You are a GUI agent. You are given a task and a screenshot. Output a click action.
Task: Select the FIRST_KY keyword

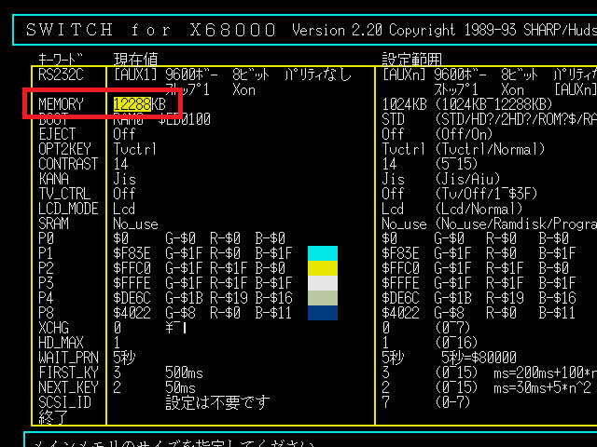[x=68, y=372]
